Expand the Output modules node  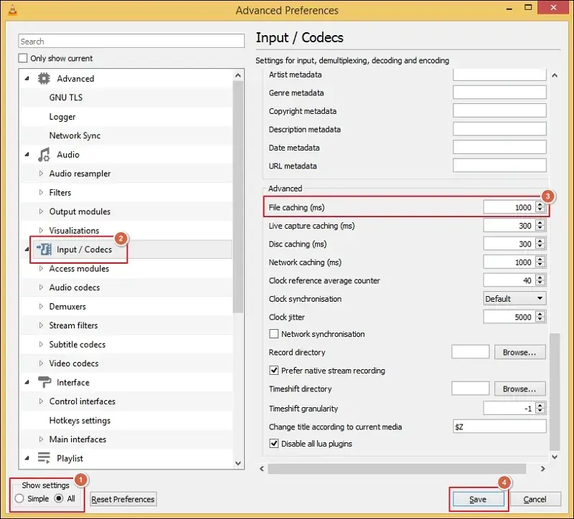41,211
